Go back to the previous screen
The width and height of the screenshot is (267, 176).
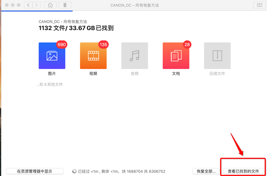coord(28,5)
